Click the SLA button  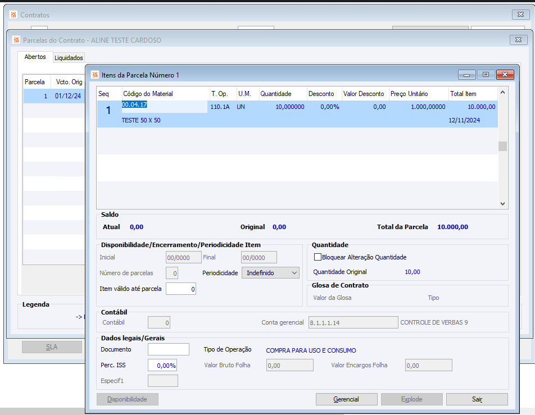pyautogui.click(x=51, y=347)
